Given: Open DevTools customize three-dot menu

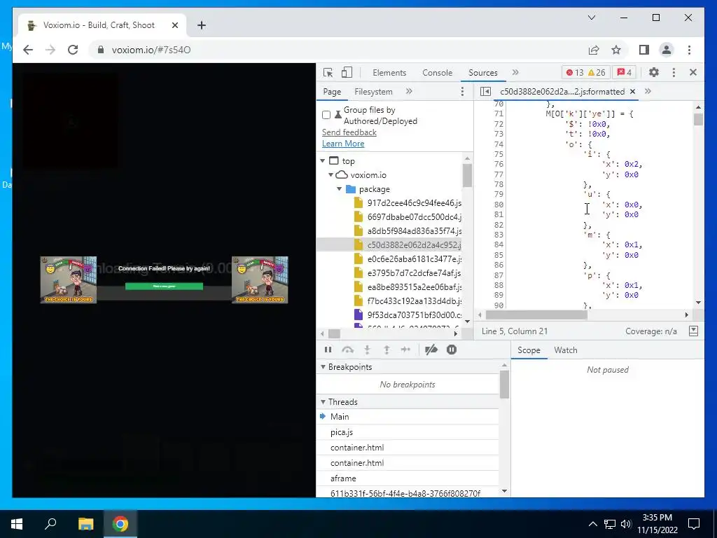Looking at the screenshot, I should point(674,72).
